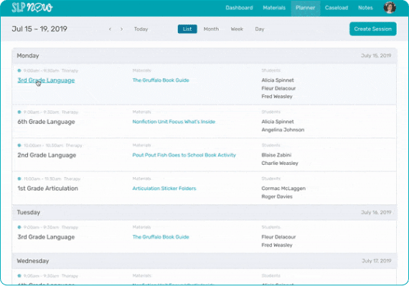
Task: Click the Create Session button
Action: [x=372, y=29]
